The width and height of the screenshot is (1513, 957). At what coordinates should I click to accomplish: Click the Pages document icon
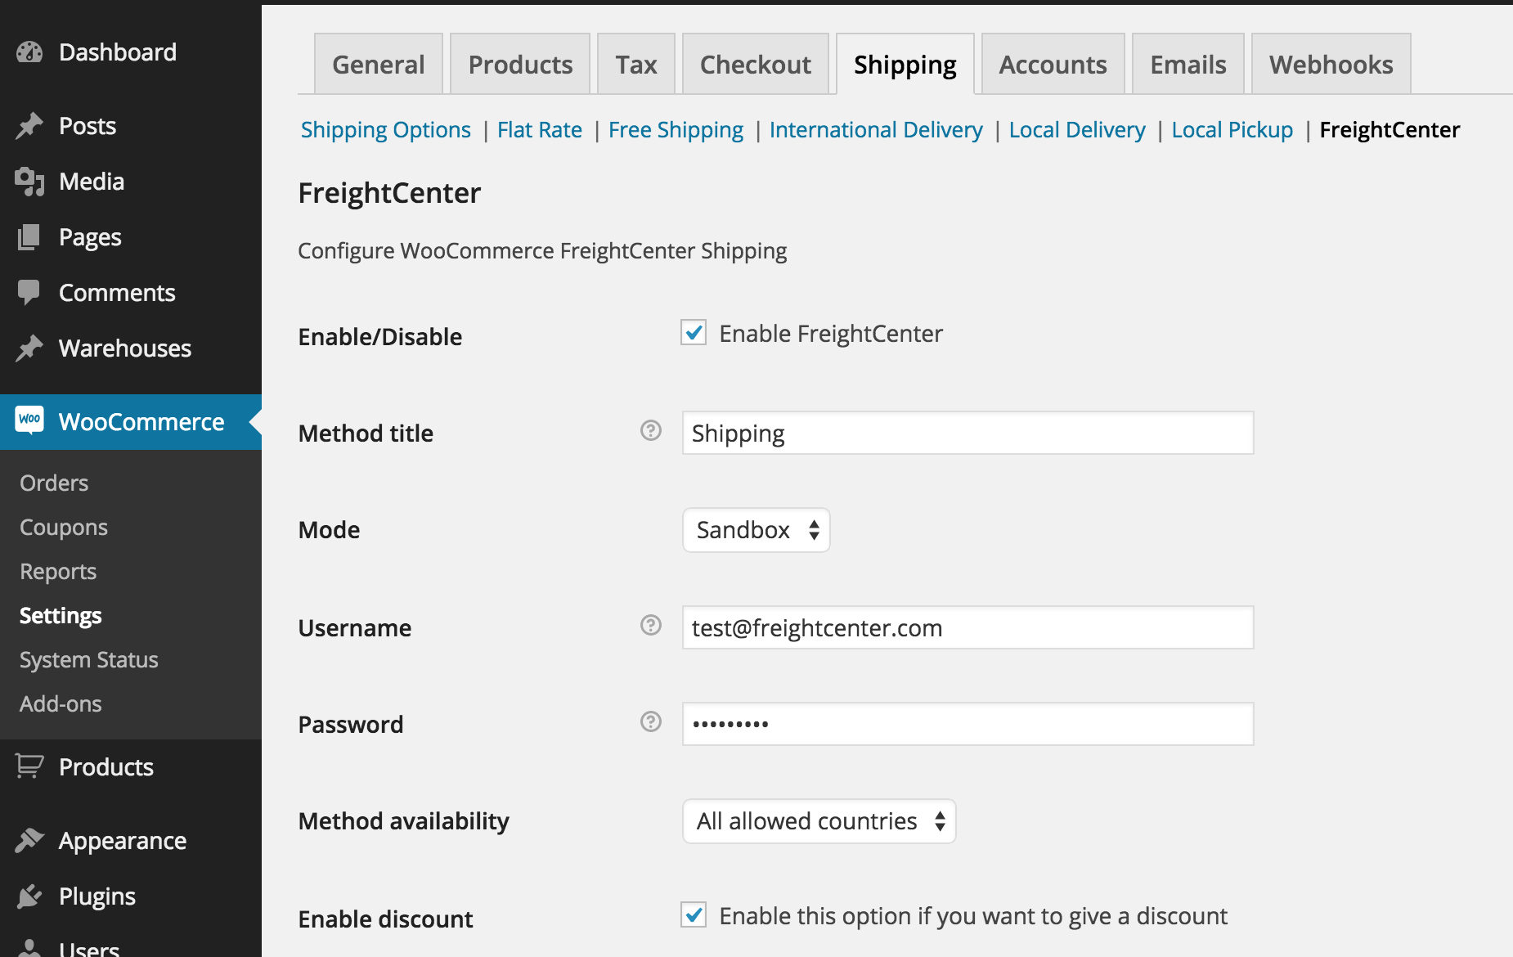(29, 237)
